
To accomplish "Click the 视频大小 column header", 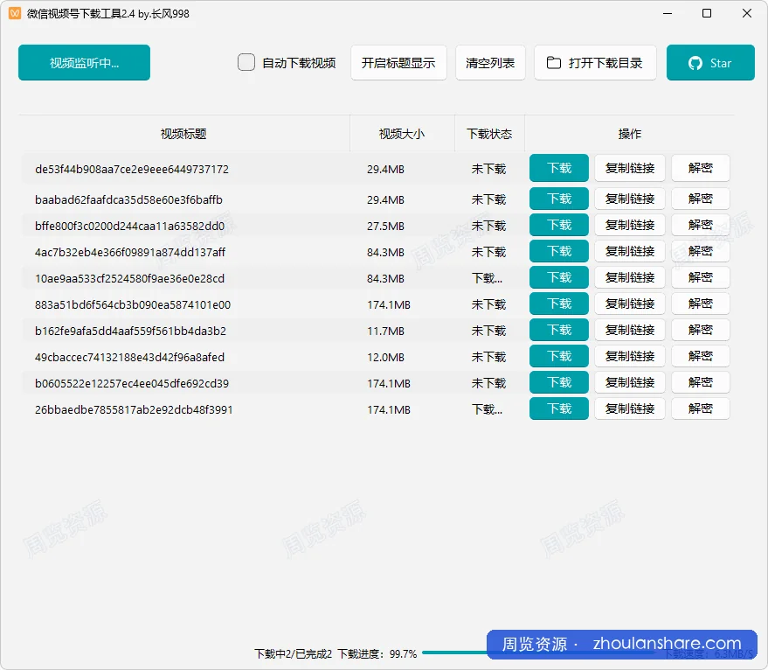I will (x=402, y=134).
